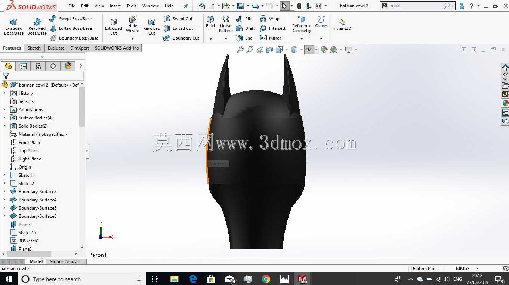Viewport: 509px width, 285px height.
Task: Pick the Boundary Boss/Base tool
Action: (x=74, y=38)
